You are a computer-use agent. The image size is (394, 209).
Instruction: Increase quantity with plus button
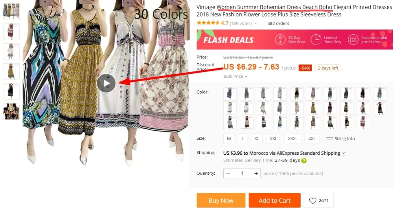pos(256,173)
